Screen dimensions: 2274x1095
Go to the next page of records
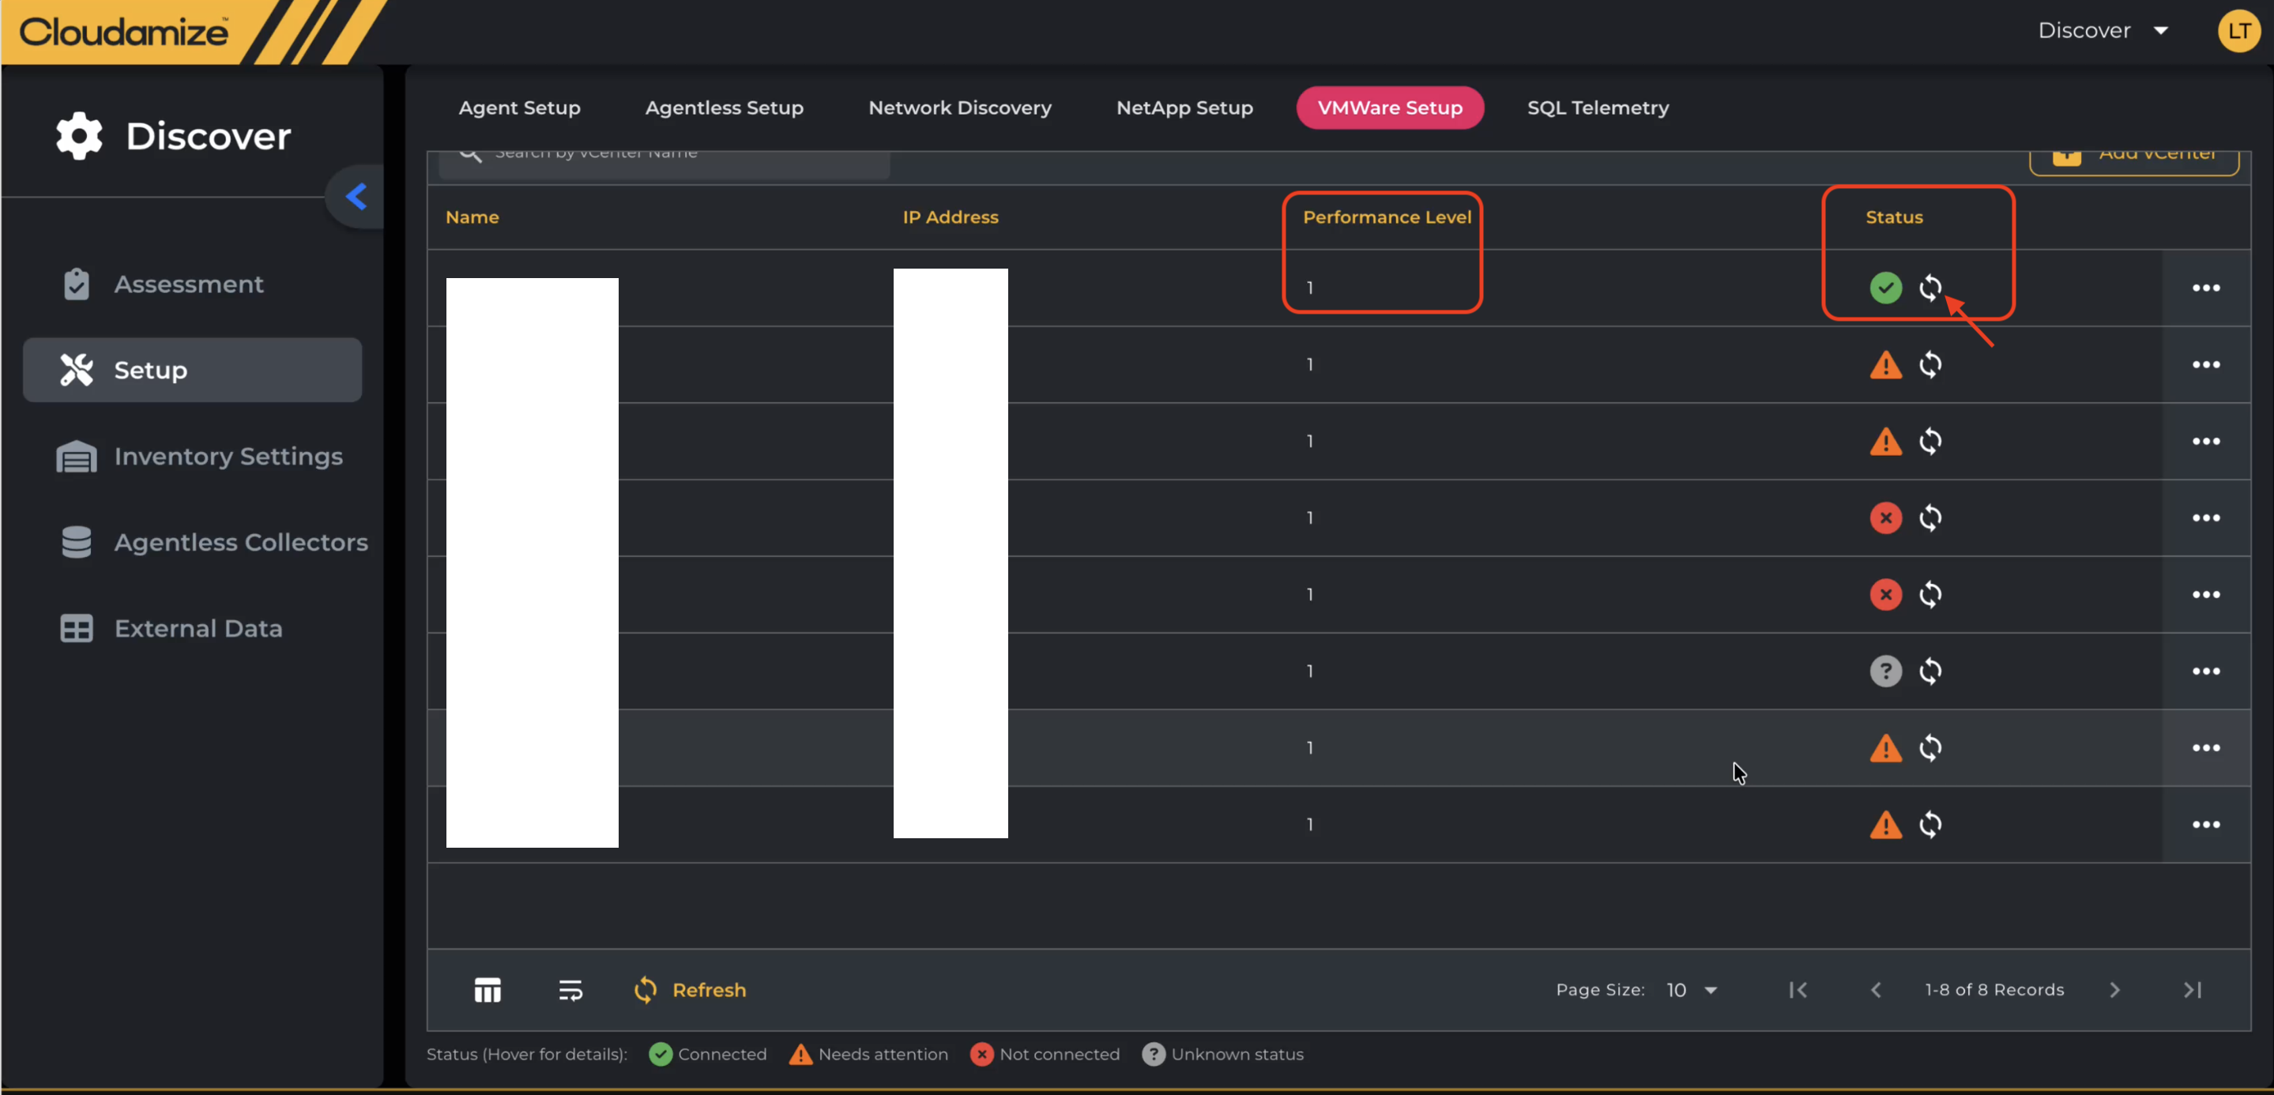[x=2114, y=990]
